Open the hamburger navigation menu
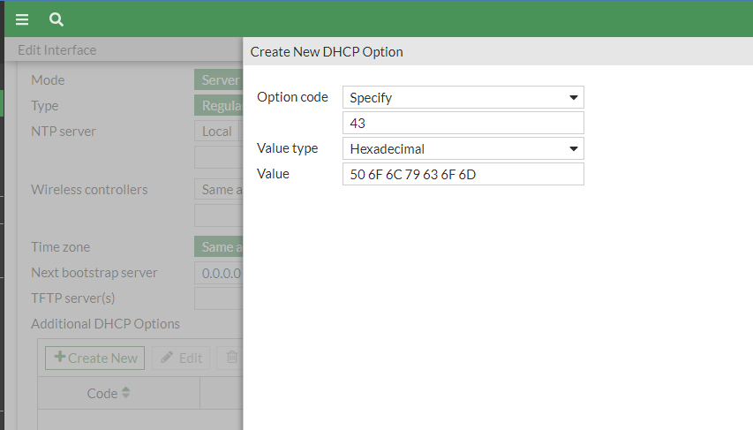 [x=23, y=19]
